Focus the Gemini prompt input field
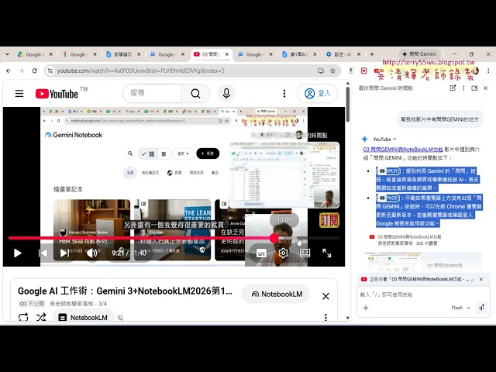This screenshot has height=372, width=496. [x=422, y=294]
